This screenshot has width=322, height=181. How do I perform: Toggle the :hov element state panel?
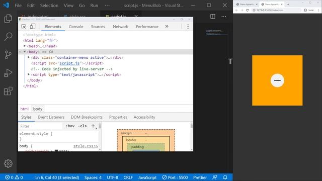pyautogui.click(x=70, y=126)
